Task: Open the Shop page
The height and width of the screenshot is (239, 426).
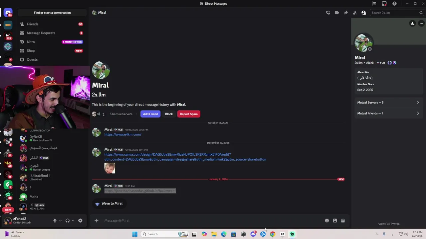Action: (x=51, y=51)
